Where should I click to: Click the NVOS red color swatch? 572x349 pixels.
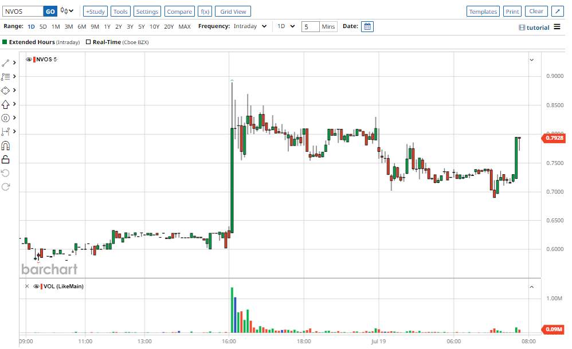(34, 60)
